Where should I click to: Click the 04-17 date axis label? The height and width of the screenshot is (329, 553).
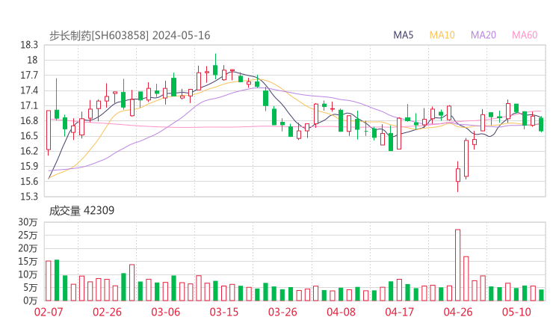[400, 312]
